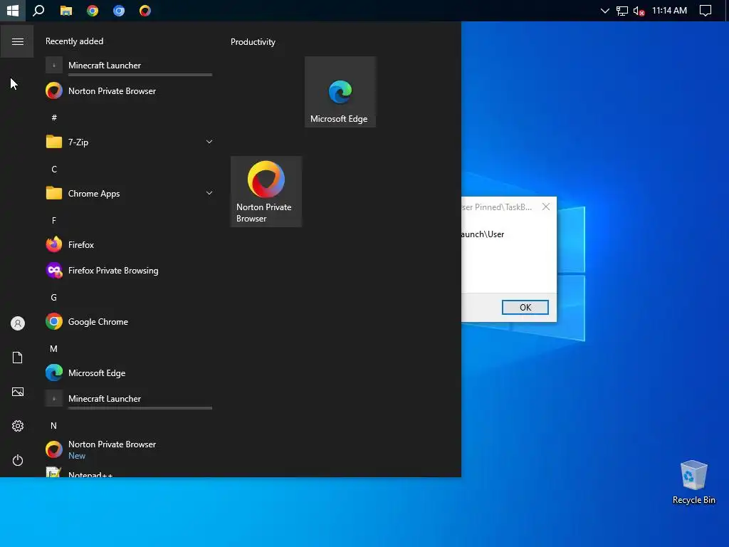Click the N letter header

(54, 426)
